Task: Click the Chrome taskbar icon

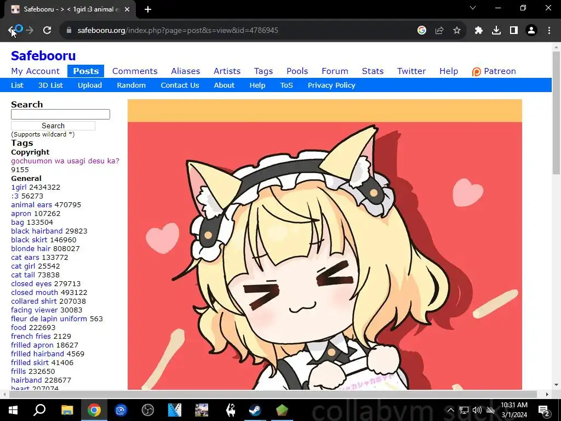Action: (94, 410)
